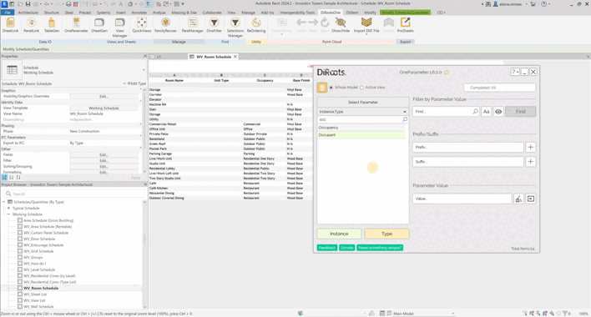Viewport: 591px width, 317px height.
Task: Launch ProSheets export tool
Action: point(405,25)
